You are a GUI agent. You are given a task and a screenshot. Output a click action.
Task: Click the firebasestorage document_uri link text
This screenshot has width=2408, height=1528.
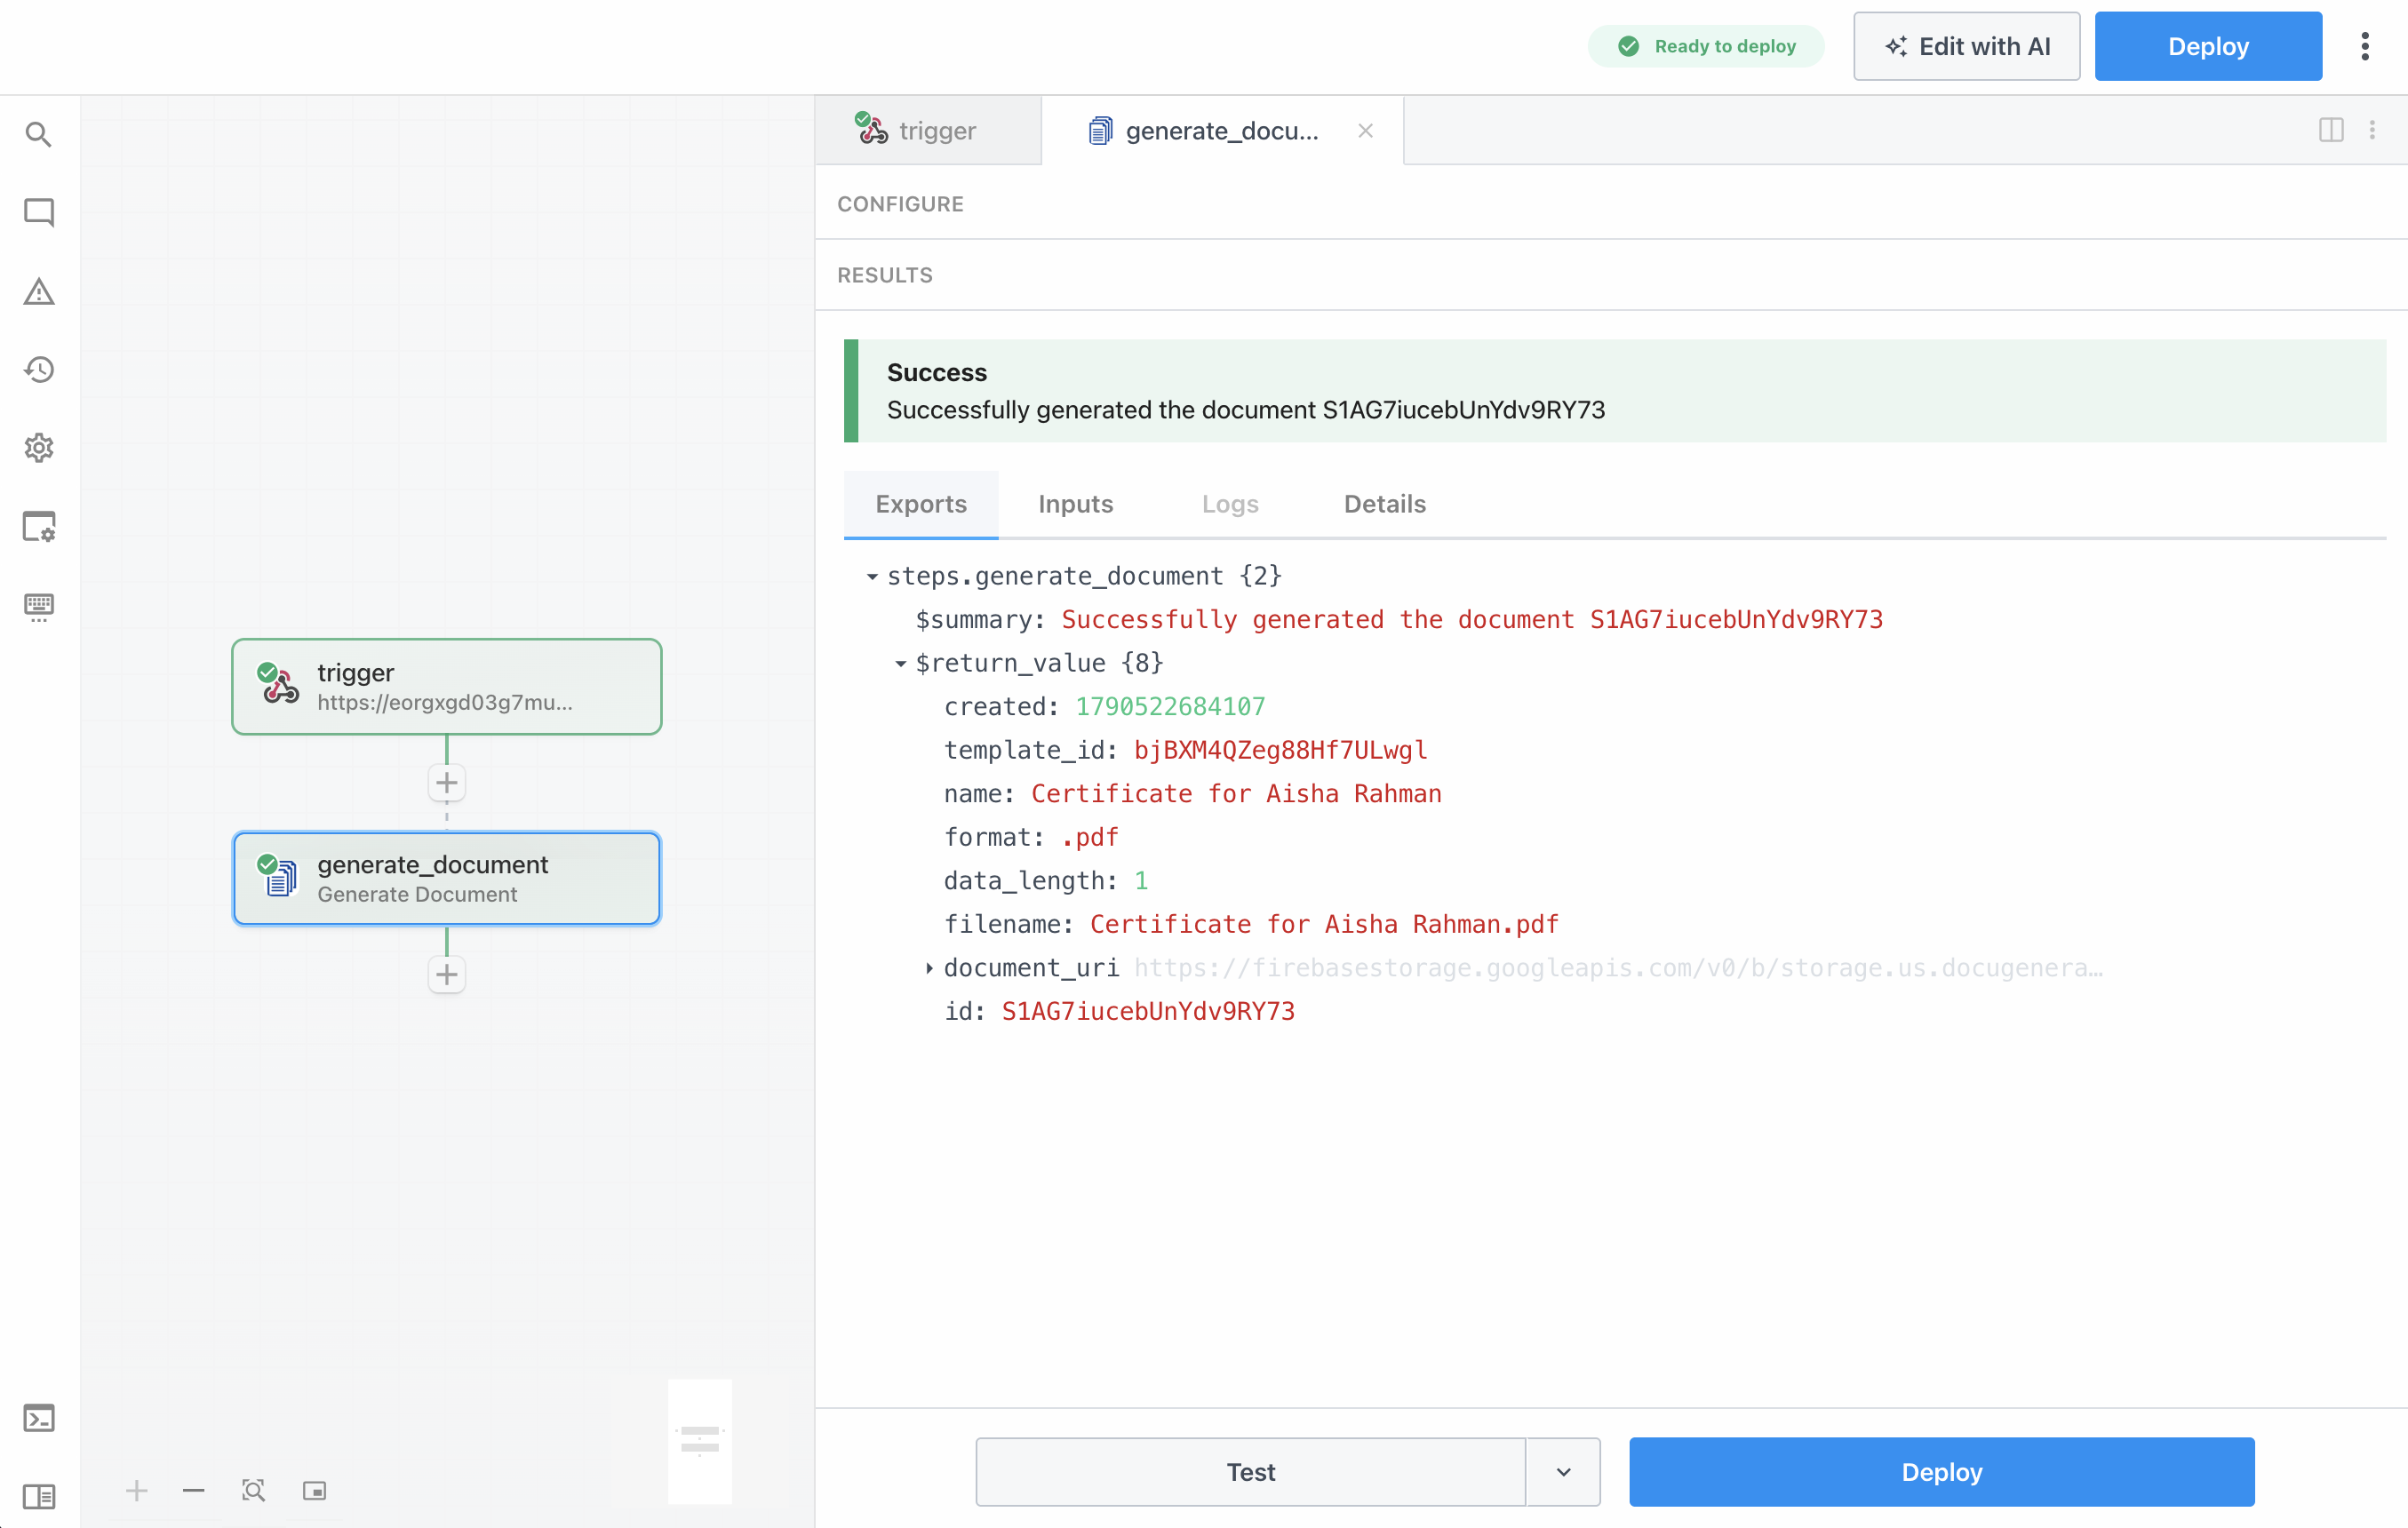click(1618, 968)
